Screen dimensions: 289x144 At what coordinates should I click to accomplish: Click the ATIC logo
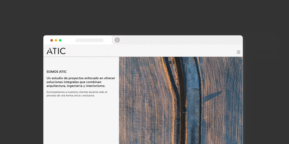(x=56, y=51)
